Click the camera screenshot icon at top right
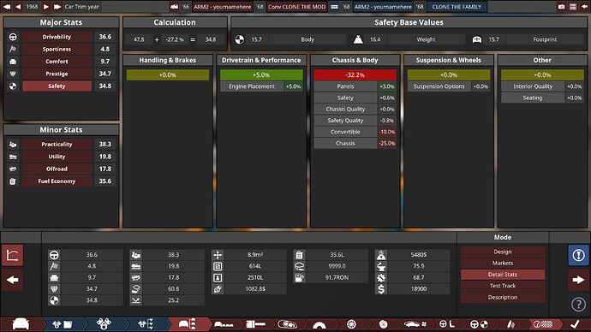This screenshot has height=332, width=591. (x=562, y=7)
